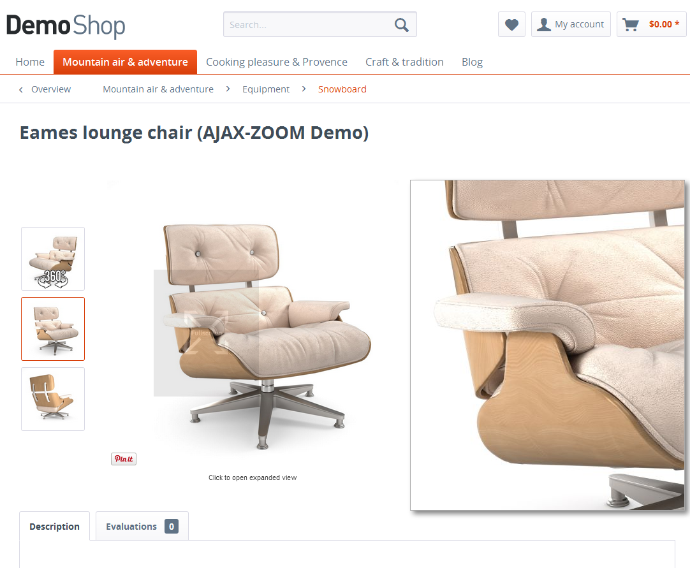690x568 pixels.
Task: Switch to the Evaluations tab
Action: 142,526
